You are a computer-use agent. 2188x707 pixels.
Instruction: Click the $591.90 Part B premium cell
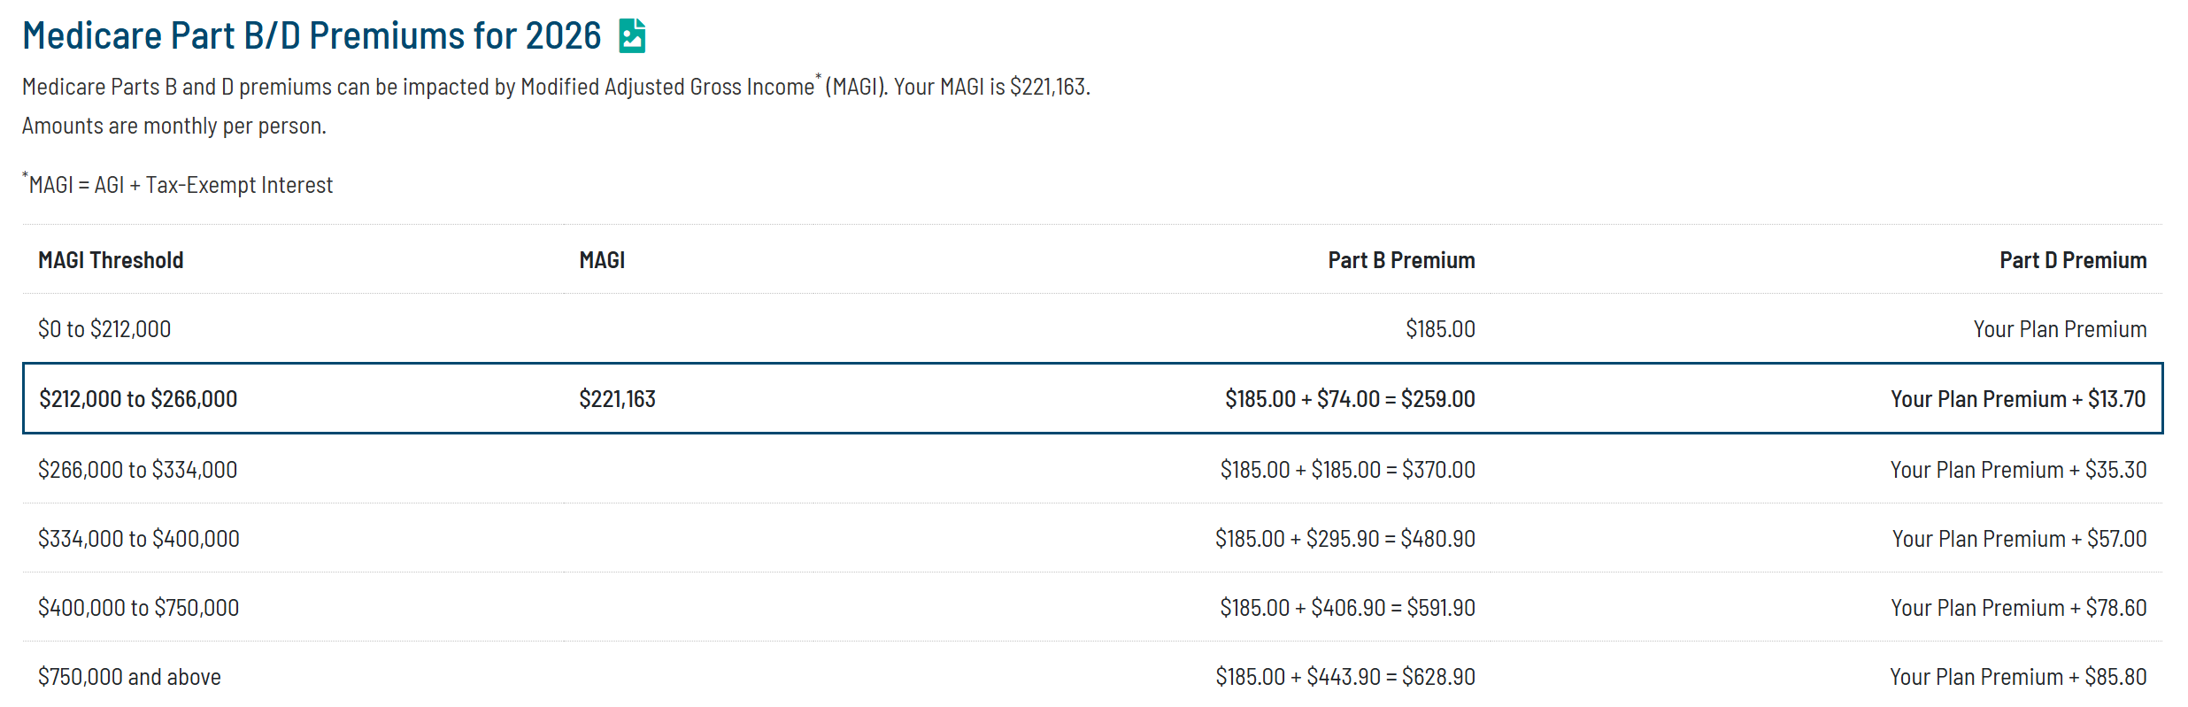tap(1347, 608)
